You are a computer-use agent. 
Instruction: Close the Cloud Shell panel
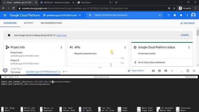coord(194,71)
